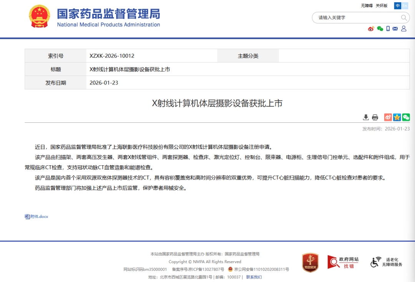Screen dimensions: 415x282
Task: Click the mobile phone version icon
Action: coord(388,29)
